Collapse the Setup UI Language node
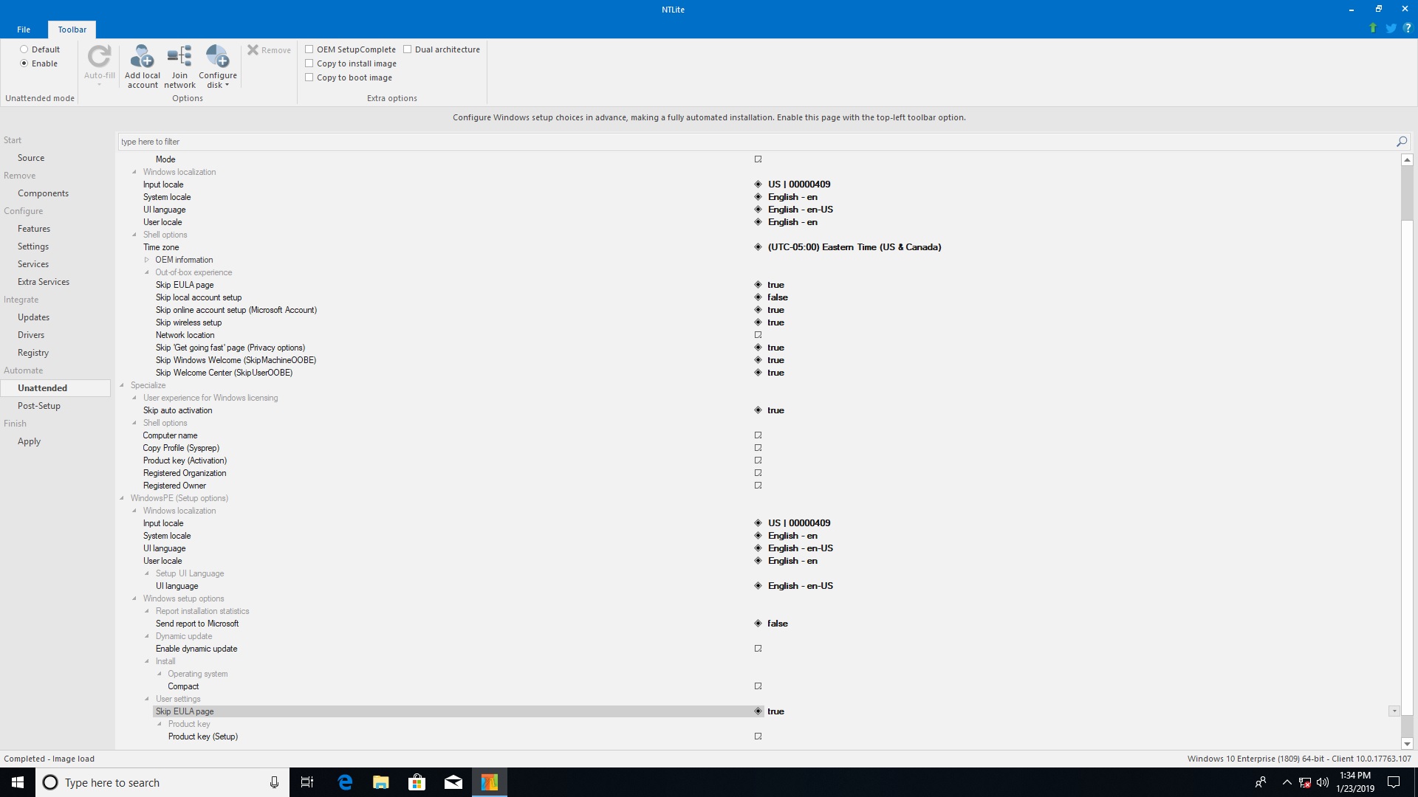Screen dimensions: 1418x797 click(147, 573)
